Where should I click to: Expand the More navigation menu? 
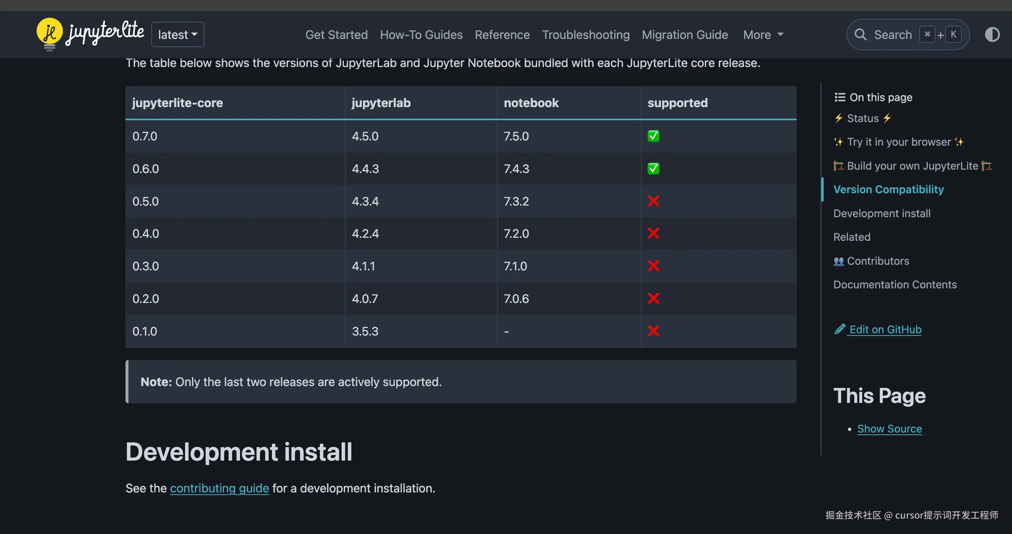[x=757, y=34]
